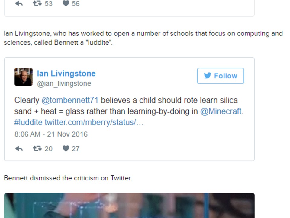Open Ian Livingstone's profile picture
The height and width of the screenshot is (218, 290).
click(x=24, y=77)
